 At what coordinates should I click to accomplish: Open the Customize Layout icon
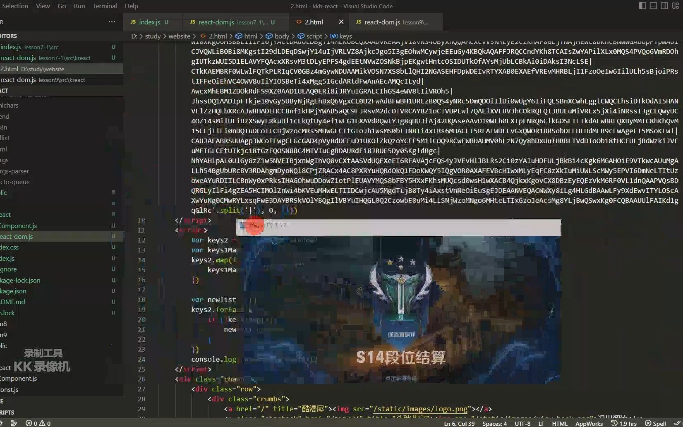click(x=675, y=6)
